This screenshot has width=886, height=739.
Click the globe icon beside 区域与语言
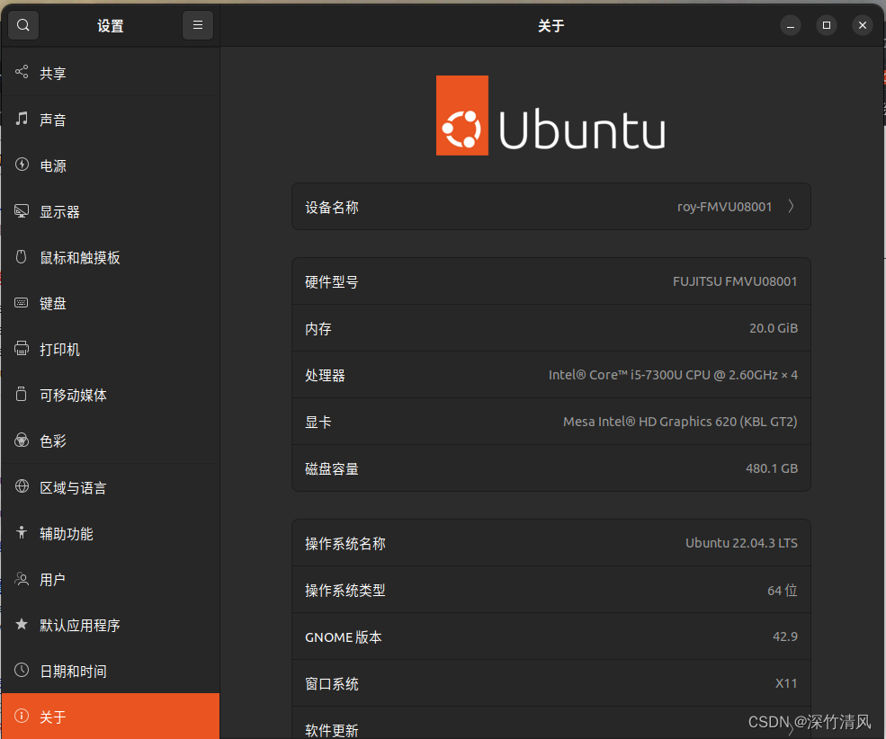point(22,486)
